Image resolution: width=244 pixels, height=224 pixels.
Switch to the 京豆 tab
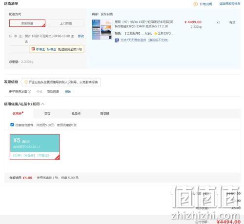[47, 114]
